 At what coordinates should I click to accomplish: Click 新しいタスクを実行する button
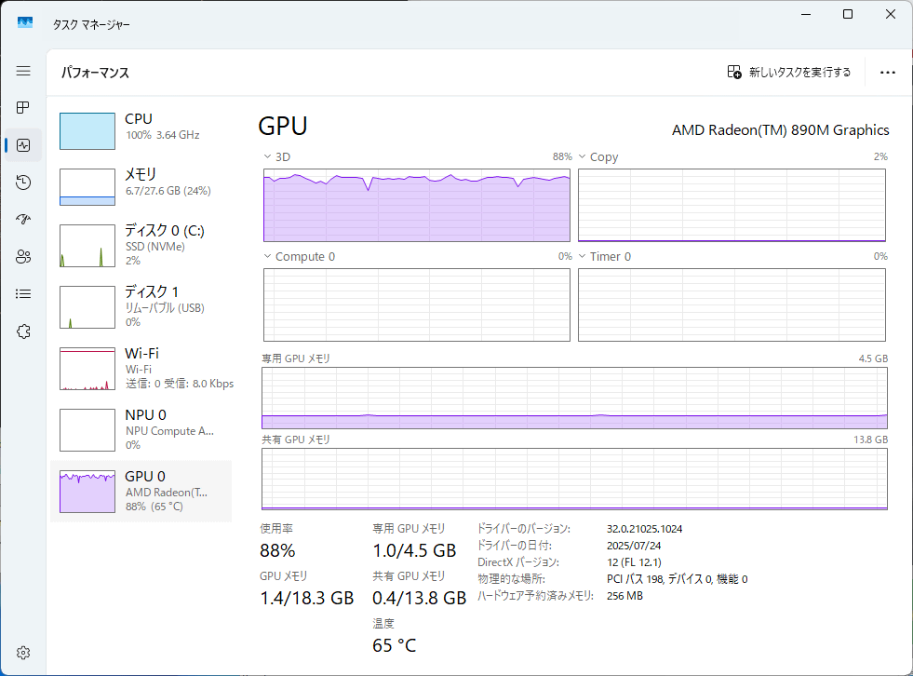coord(789,73)
